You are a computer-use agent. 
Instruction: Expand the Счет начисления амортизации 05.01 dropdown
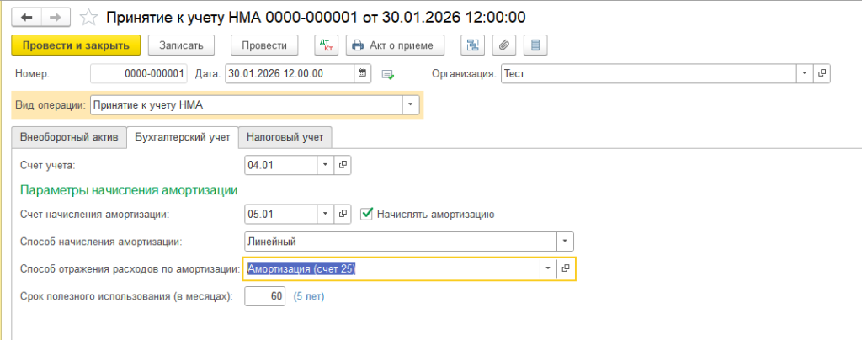coord(326,215)
